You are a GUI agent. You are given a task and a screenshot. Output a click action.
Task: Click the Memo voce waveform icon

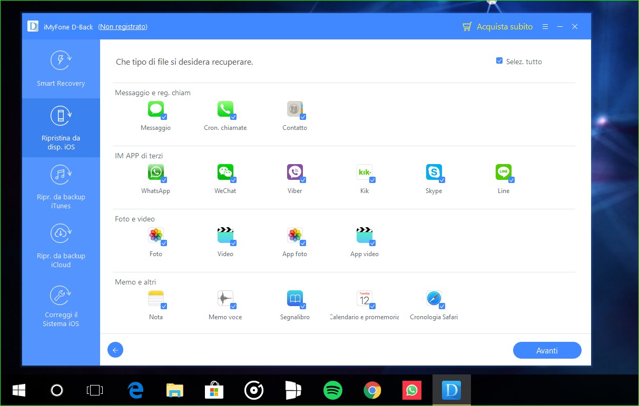pyautogui.click(x=225, y=299)
